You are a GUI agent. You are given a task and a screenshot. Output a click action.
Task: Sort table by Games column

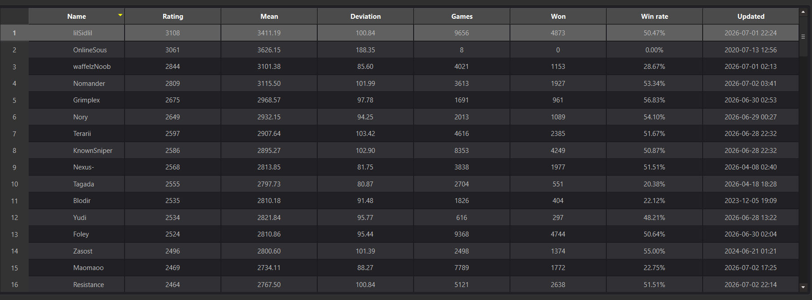462,16
